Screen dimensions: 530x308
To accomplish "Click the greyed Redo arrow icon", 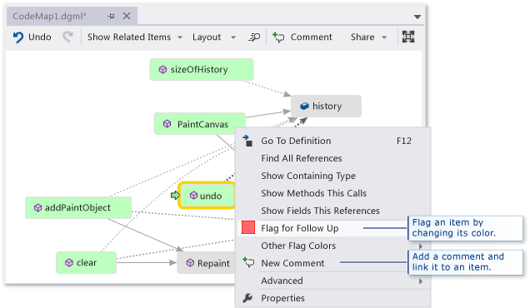I will click(68, 37).
